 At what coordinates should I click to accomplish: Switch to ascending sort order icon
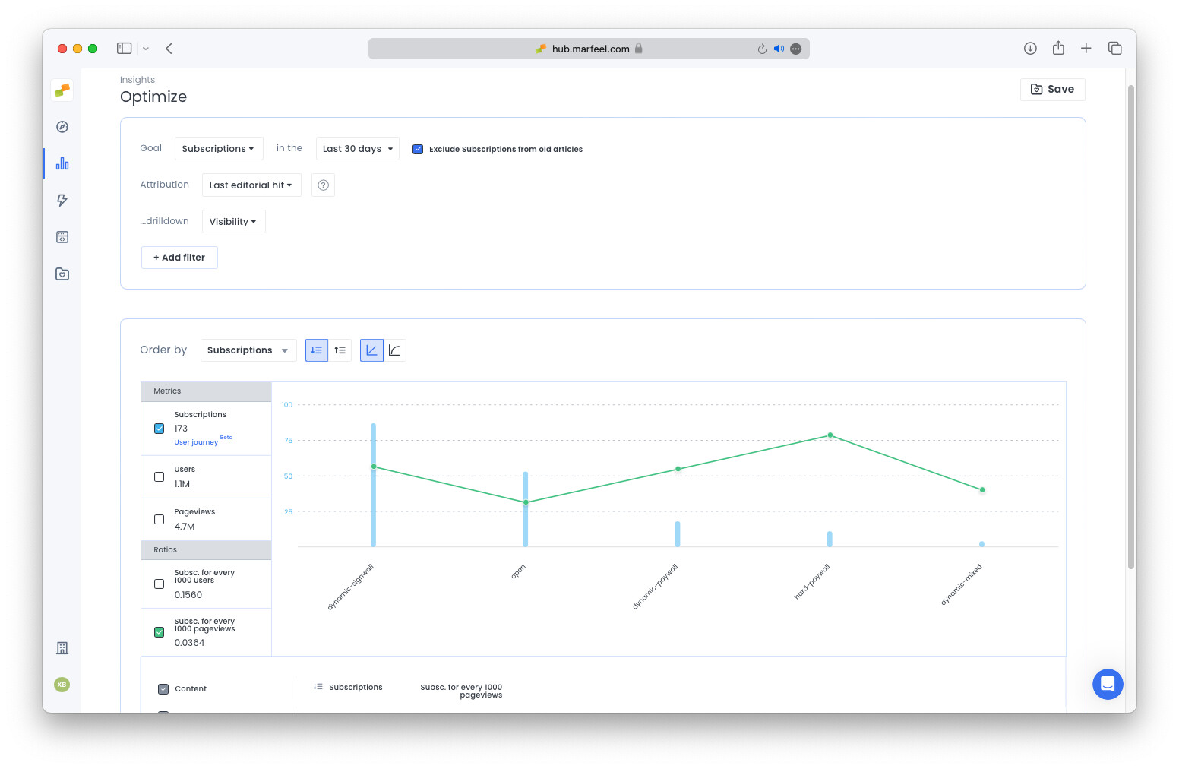point(340,350)
